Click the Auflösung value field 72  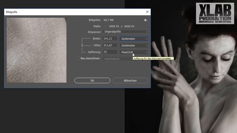click(x=110, y=52)
